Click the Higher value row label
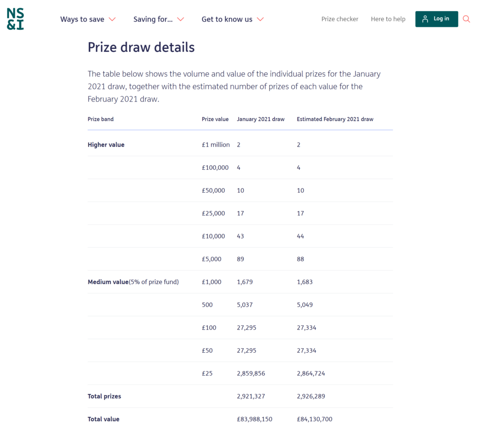Image resolution: width=479 pixels, height=445 pixels. [x=106, y=145]
